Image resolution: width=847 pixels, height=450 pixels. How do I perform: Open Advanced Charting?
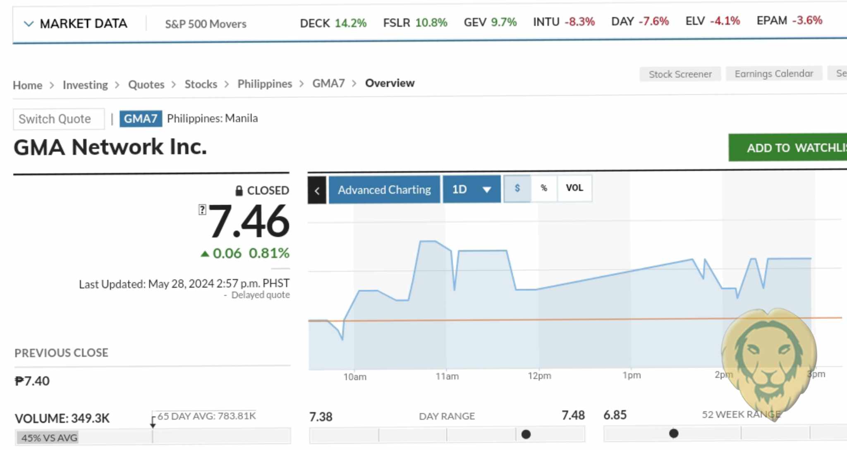click(385, 190)
